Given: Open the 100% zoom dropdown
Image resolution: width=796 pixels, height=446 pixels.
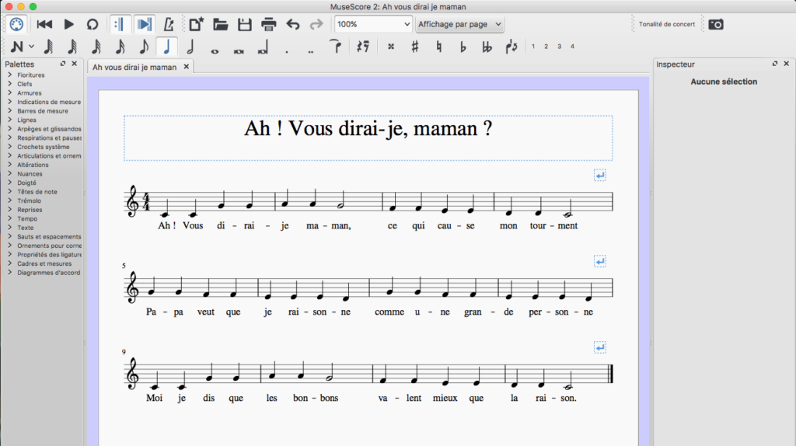Looking at the screenshot, I should 372,24.
